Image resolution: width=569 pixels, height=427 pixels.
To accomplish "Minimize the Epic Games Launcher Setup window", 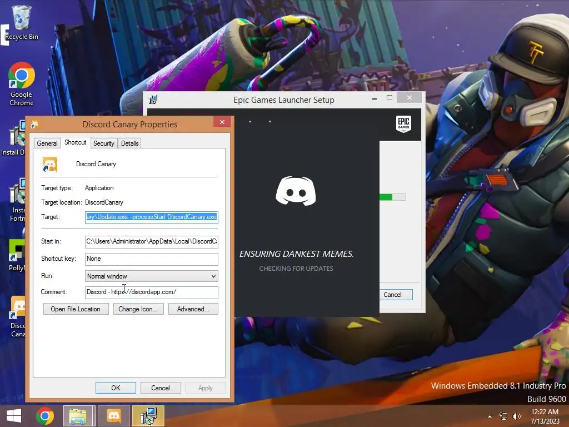I will [x=374, y=98].
